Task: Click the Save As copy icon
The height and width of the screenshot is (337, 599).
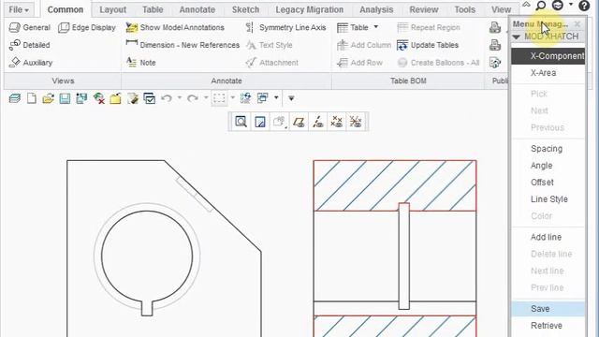Action: [x=81, y=98]
